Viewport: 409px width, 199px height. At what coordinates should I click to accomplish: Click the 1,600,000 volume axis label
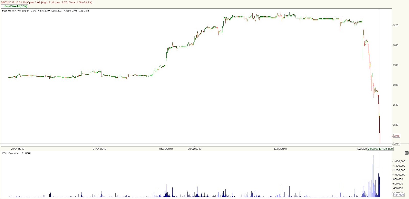click(399, 161)
